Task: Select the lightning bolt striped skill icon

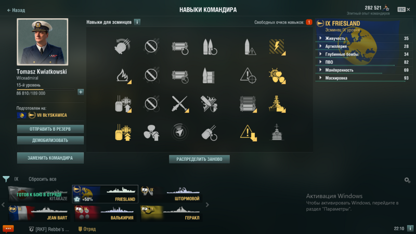Action: pos(277,47)
